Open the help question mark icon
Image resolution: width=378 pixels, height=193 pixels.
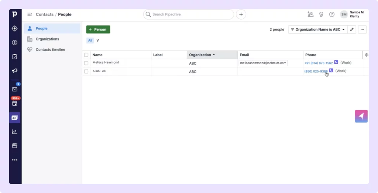(332, 14)
